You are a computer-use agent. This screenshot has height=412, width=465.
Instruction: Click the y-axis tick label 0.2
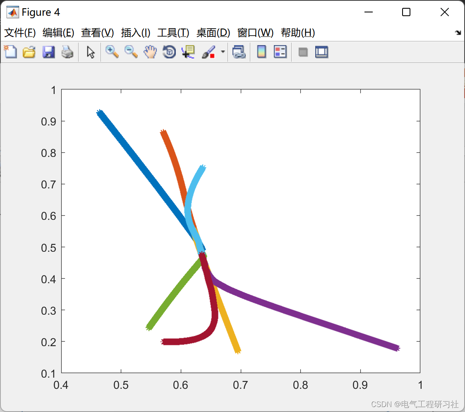[48, 342]
